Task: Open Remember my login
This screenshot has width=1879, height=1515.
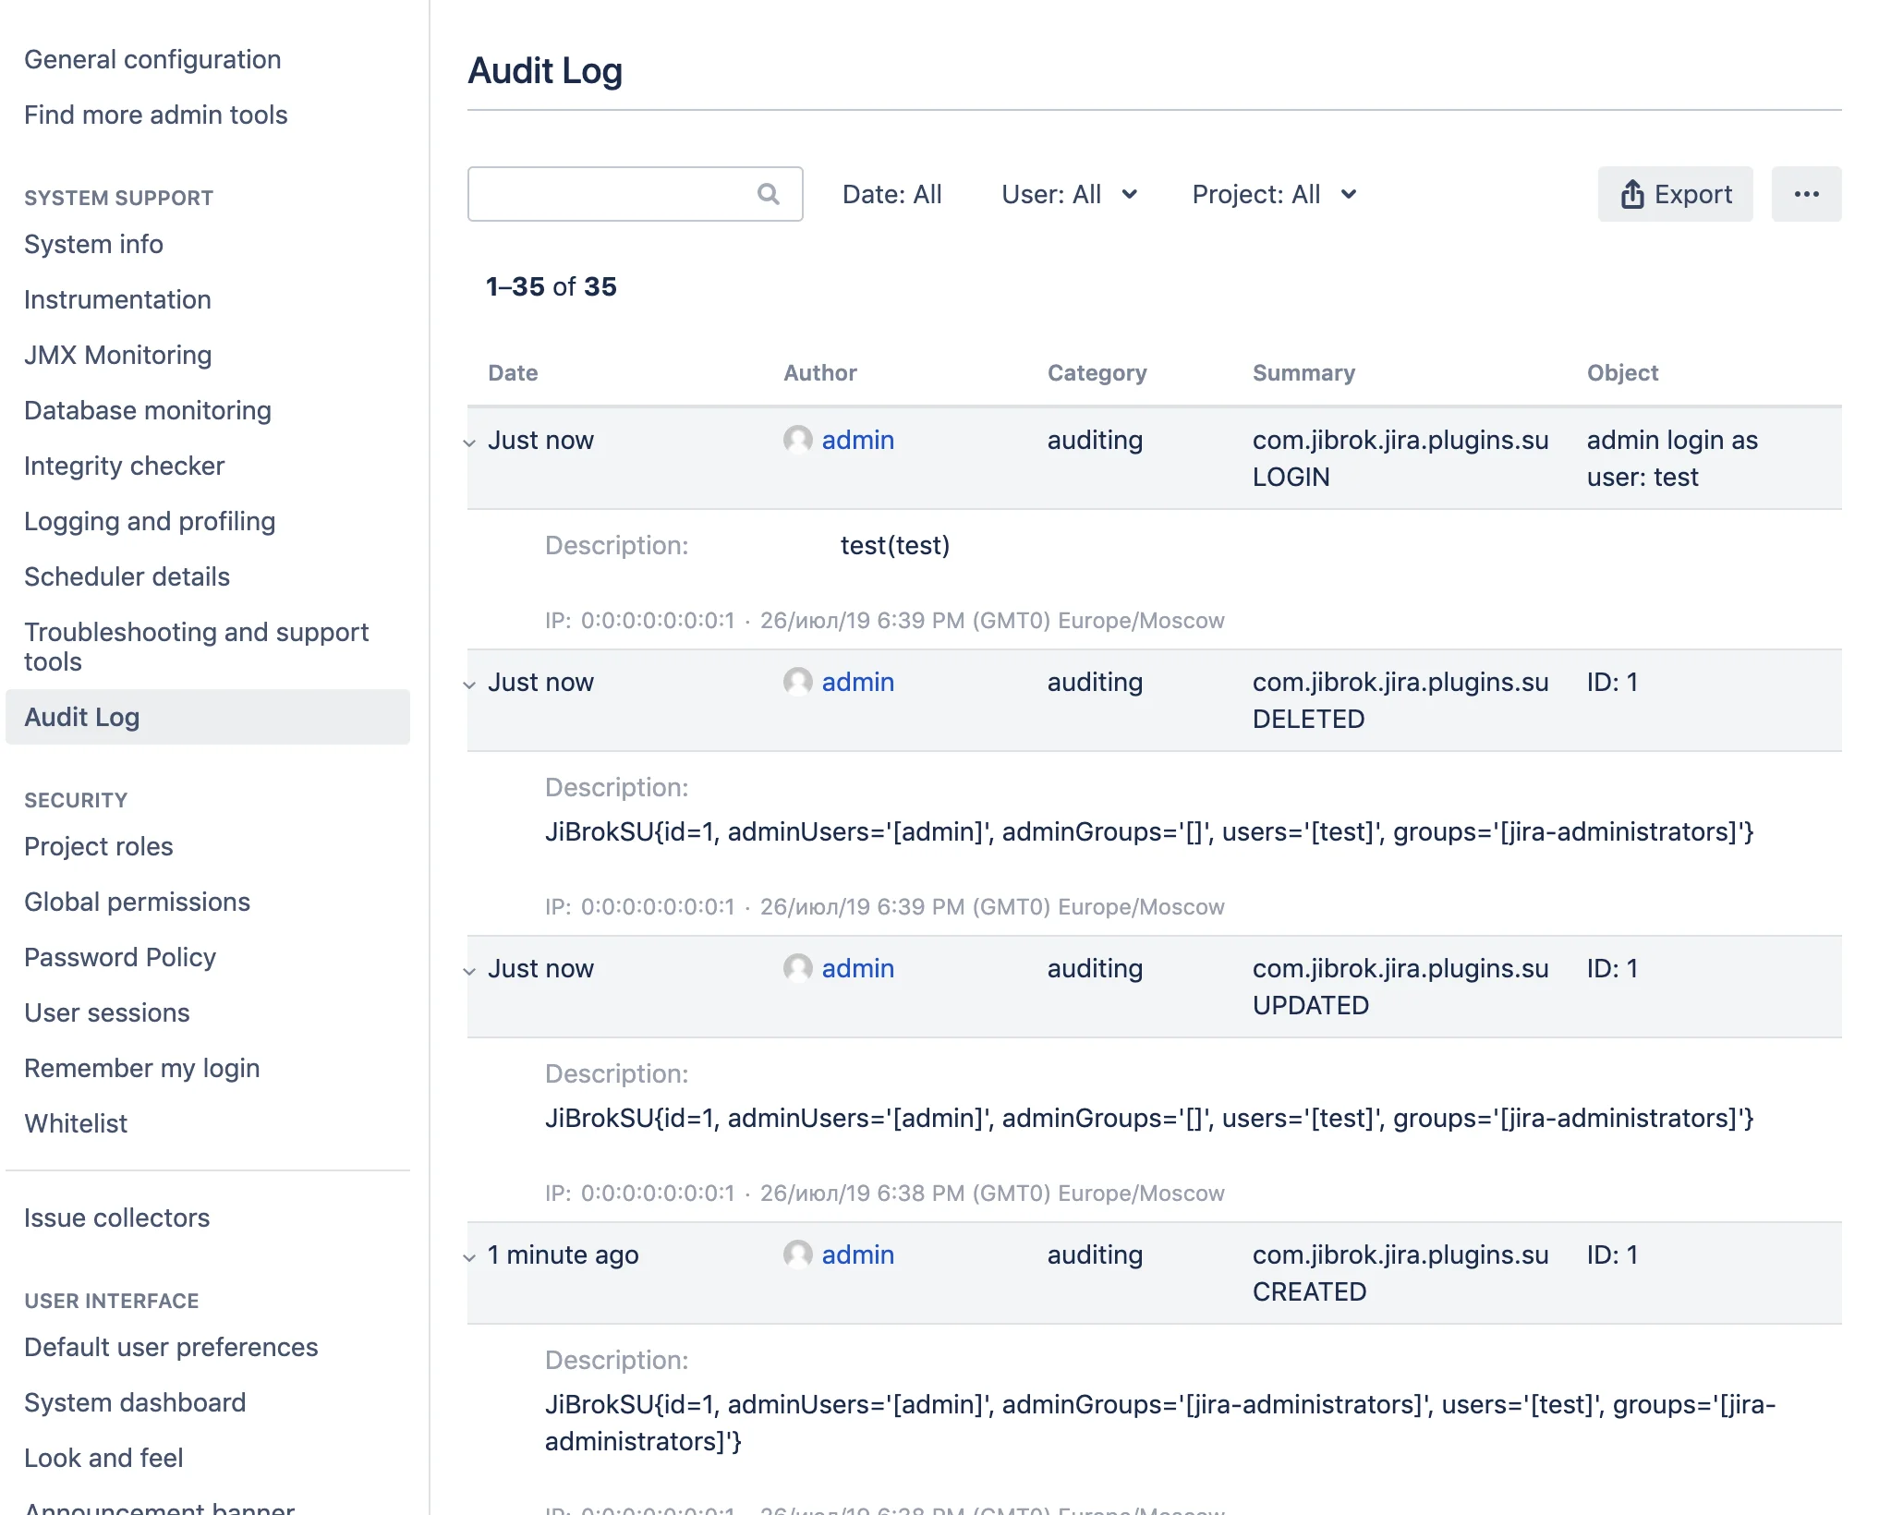Action: (141, 1068)
